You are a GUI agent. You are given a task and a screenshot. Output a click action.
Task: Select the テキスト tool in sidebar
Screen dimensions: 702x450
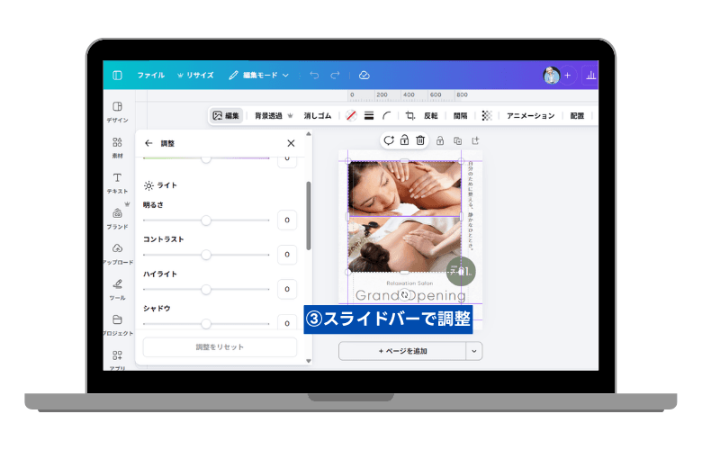coord(117,183)
